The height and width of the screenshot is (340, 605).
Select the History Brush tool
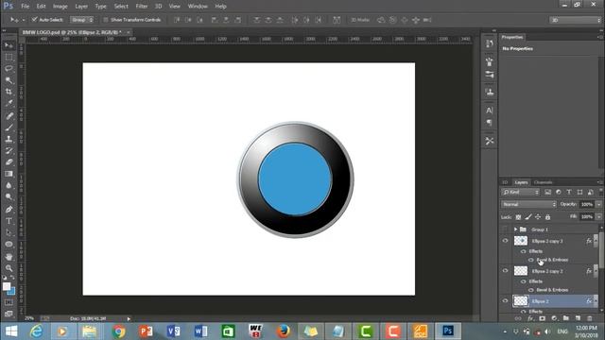point(9,151)
